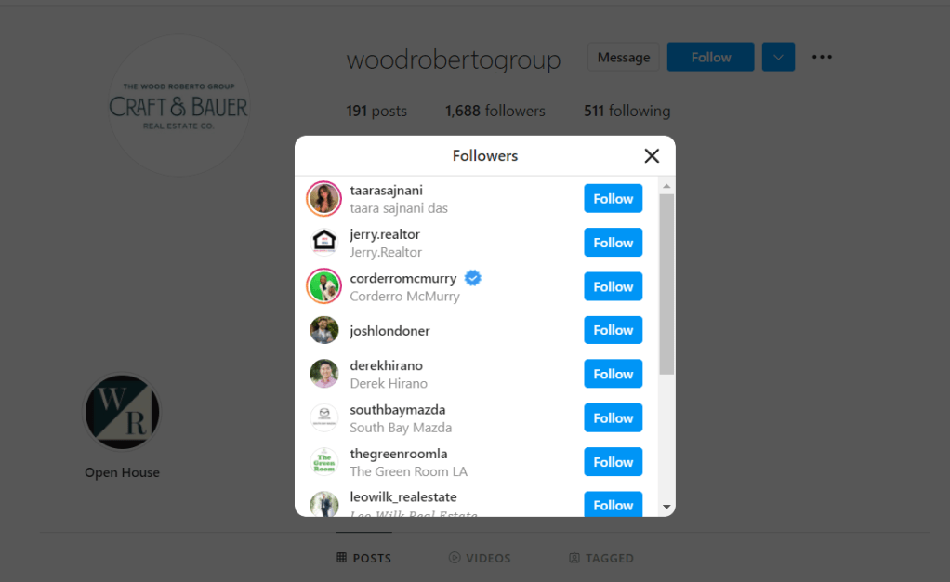Follow taarasajnani from the list

tap(614, 198)
